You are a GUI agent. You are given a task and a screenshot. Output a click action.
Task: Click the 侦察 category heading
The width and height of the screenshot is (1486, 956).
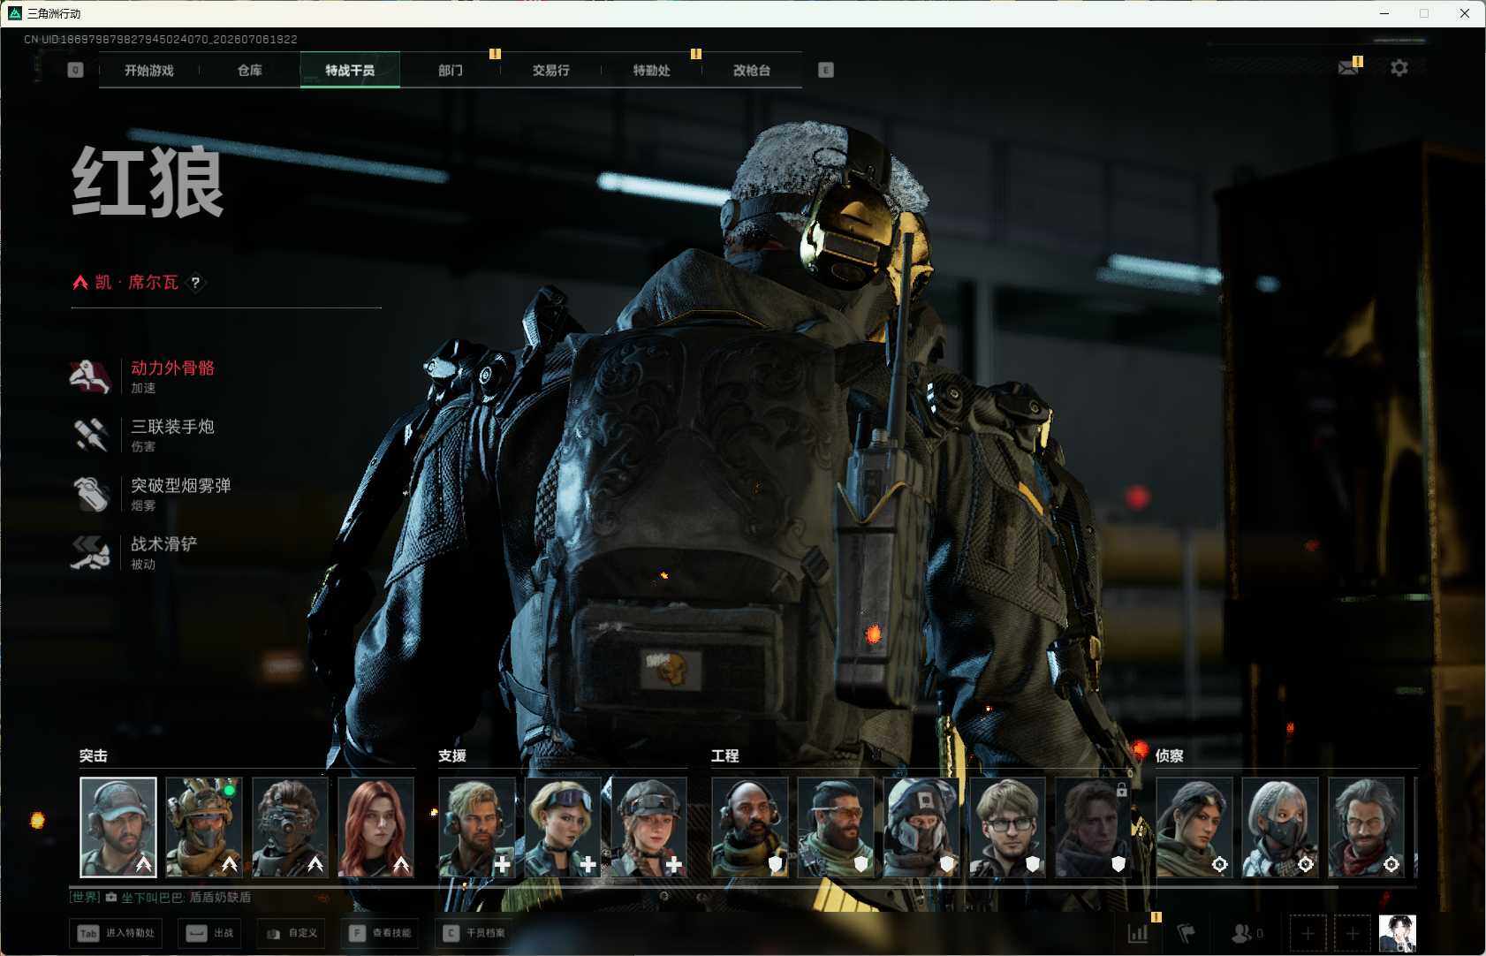pyautogui.click(x=1170, y=755)
